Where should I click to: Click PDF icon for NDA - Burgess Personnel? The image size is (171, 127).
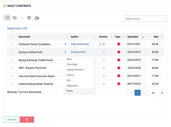(119, 68)
